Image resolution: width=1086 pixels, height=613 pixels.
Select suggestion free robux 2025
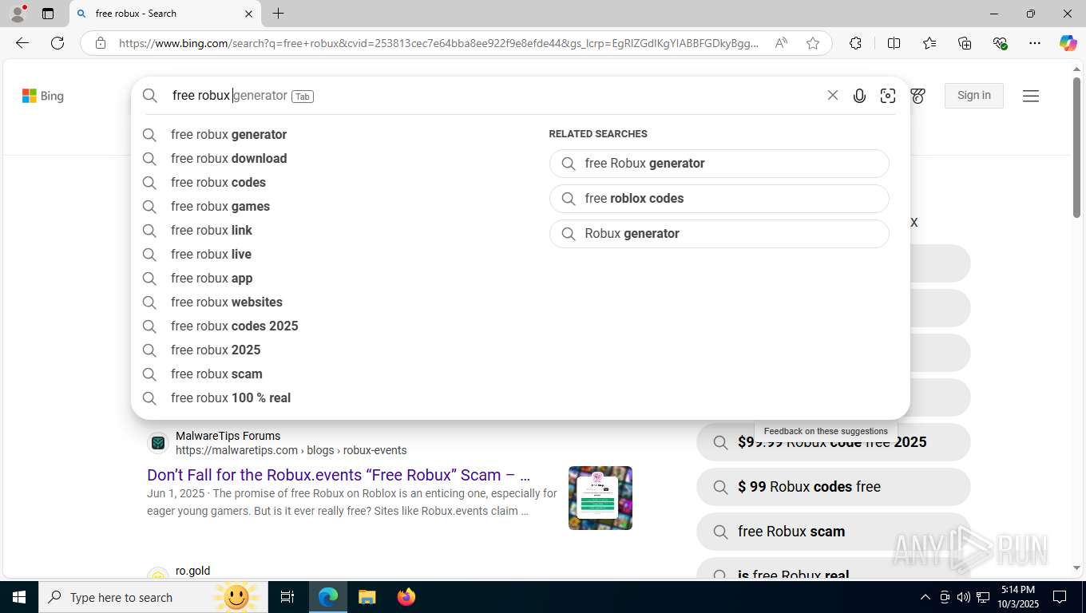[216, 350]
